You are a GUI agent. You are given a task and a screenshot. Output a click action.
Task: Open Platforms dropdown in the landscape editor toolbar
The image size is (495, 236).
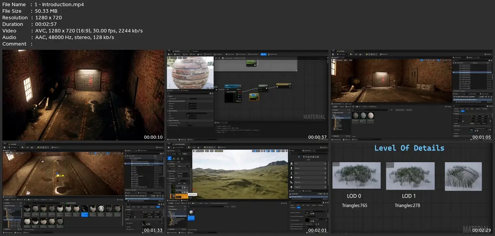click(x=222, y=147)
